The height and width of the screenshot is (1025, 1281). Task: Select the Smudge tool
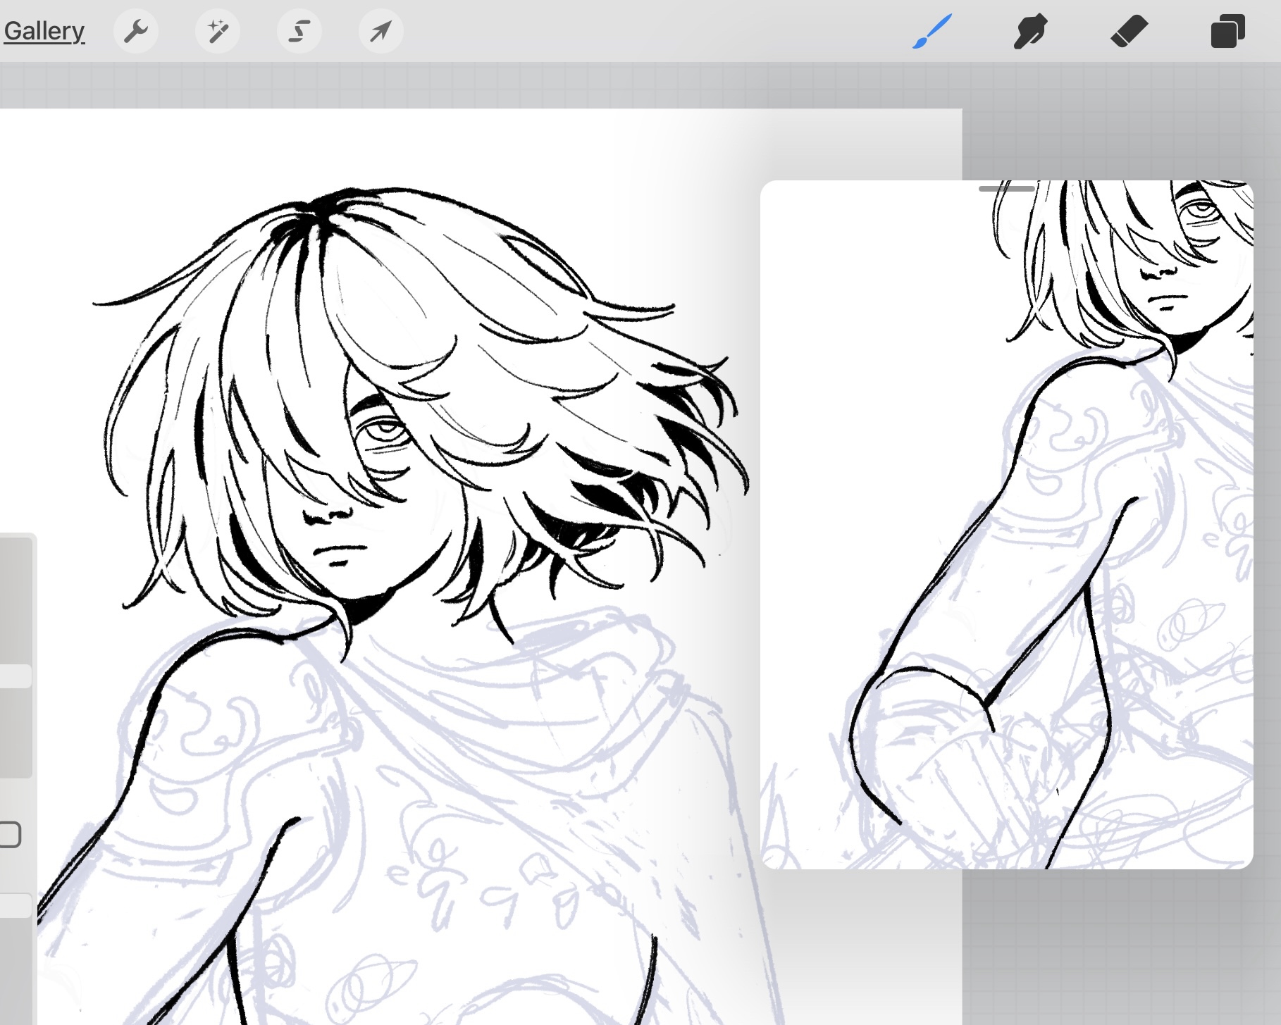(x=1029, y=32)
